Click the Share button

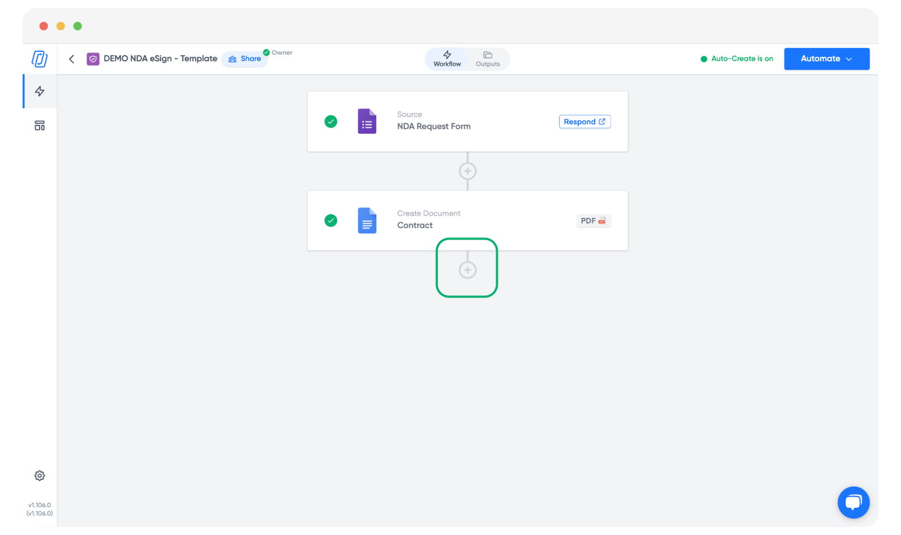pos(245,59)
